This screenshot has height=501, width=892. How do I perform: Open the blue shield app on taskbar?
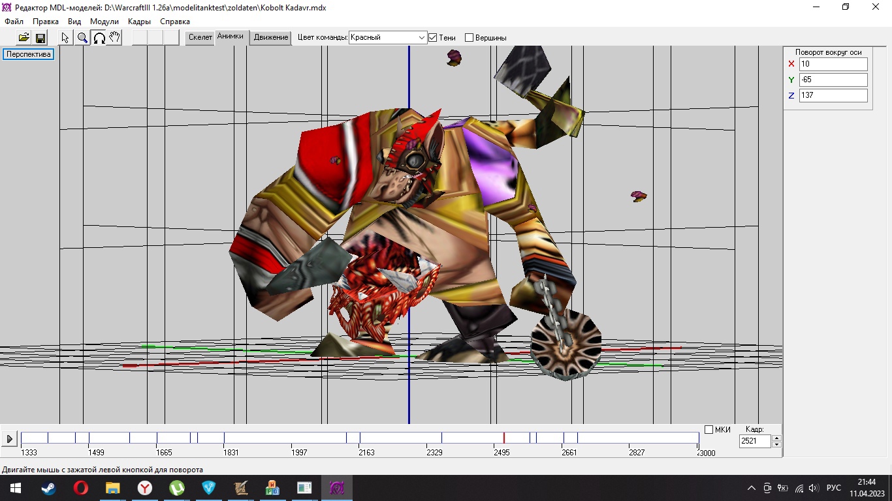[x=209, y=488]
